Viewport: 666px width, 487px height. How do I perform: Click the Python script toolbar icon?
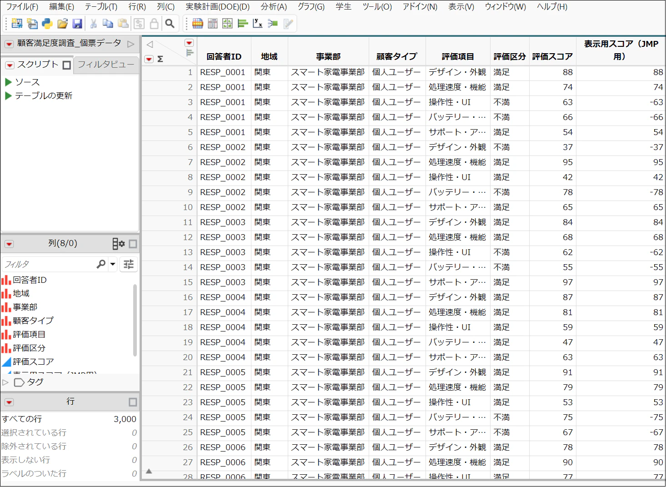47,24
